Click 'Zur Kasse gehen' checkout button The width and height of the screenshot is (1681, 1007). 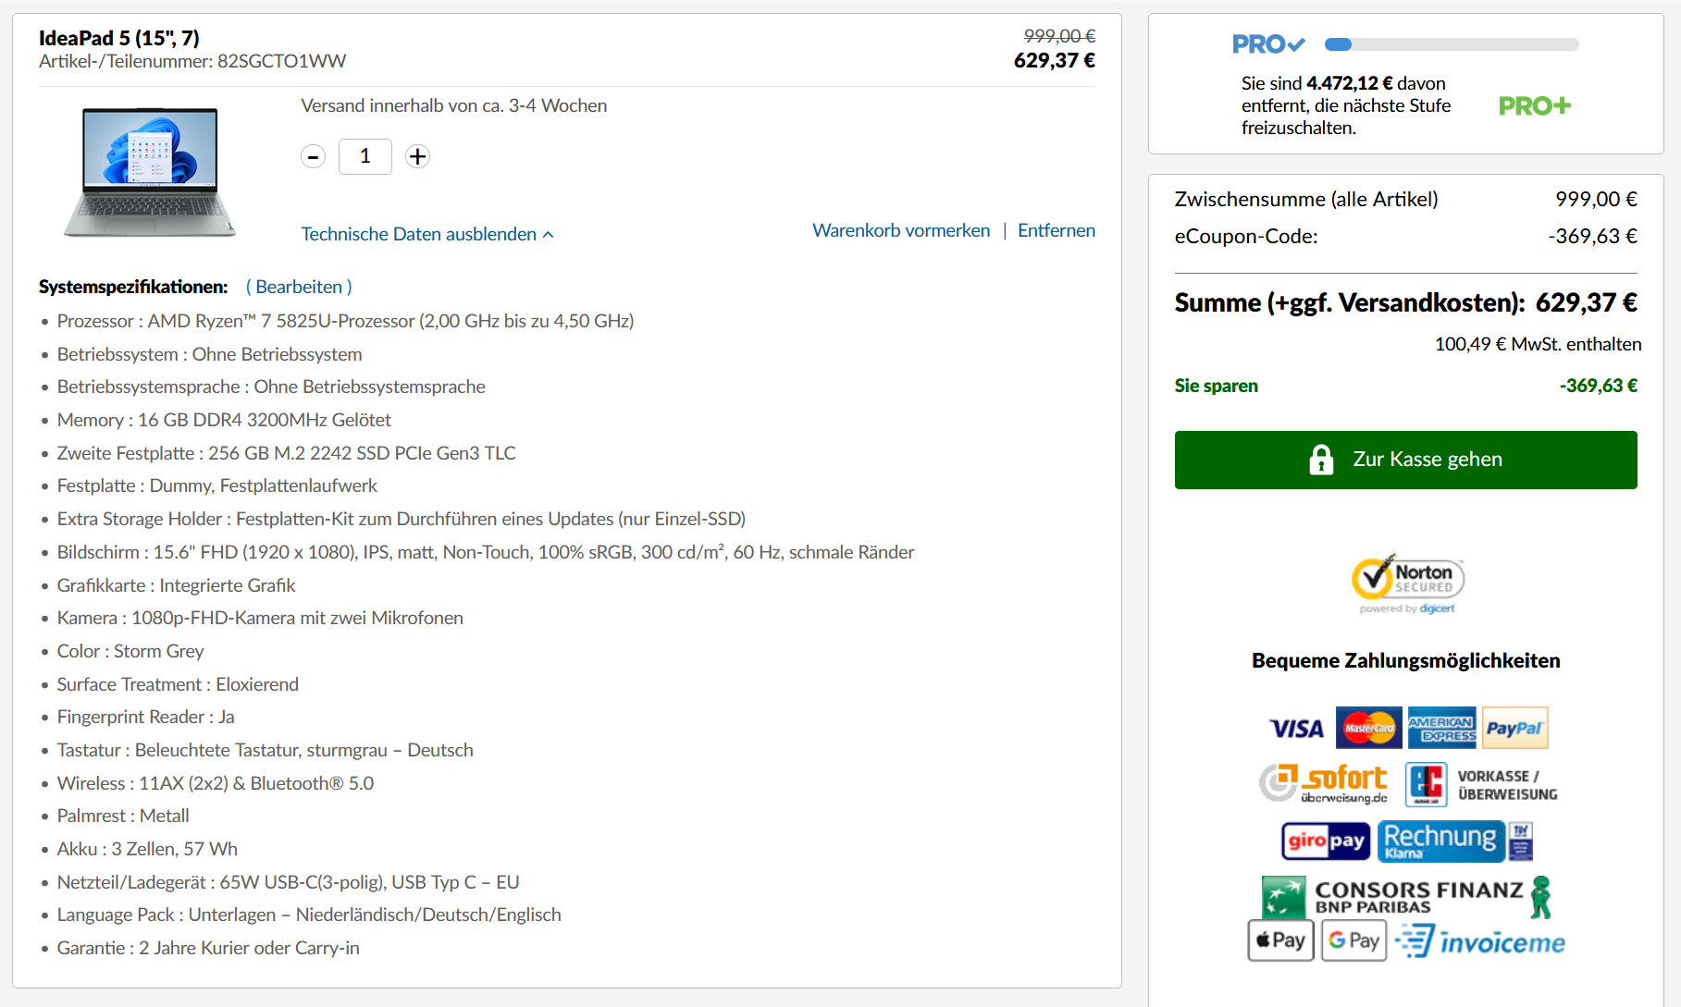coord(1405,460)
